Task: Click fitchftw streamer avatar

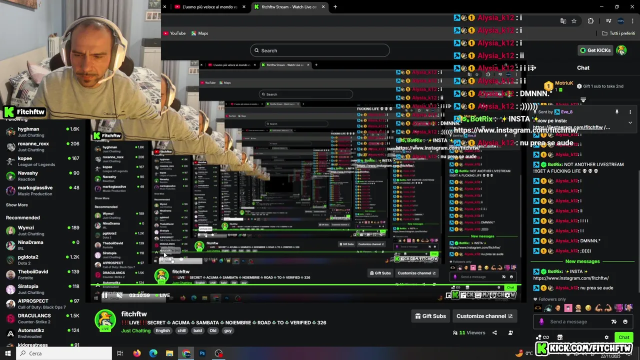Action: [x=105, y=320]
